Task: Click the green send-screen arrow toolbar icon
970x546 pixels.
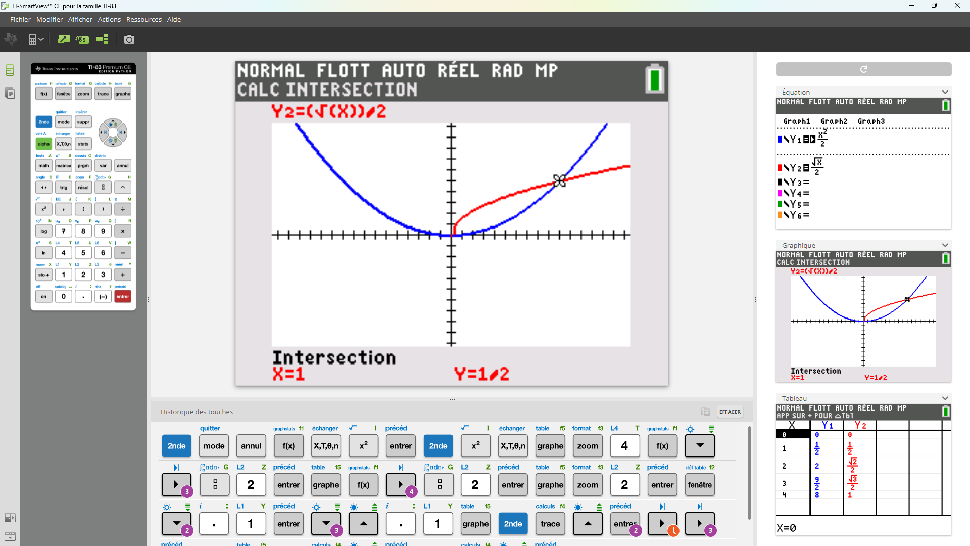Action: tap(63, 39)
